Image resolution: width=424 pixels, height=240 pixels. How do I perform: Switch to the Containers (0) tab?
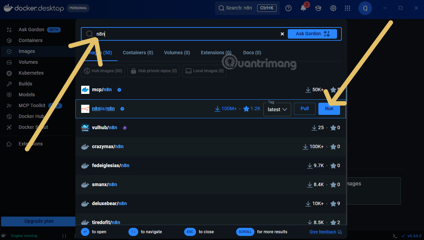click(138, 53)
